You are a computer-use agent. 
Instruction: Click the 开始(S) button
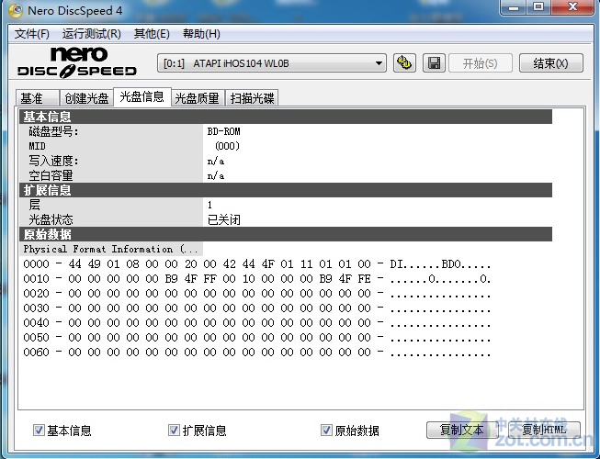481,63
